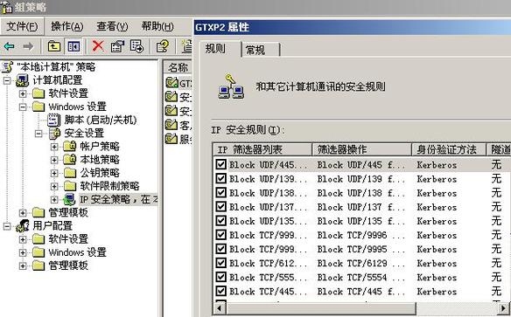511x317 pixels.
Task: Click the 公钥策略 folder icon
Action: tap(70, 173)
